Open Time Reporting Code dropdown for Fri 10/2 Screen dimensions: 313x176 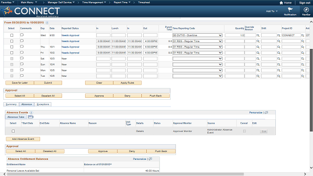[x=198, y=53]
